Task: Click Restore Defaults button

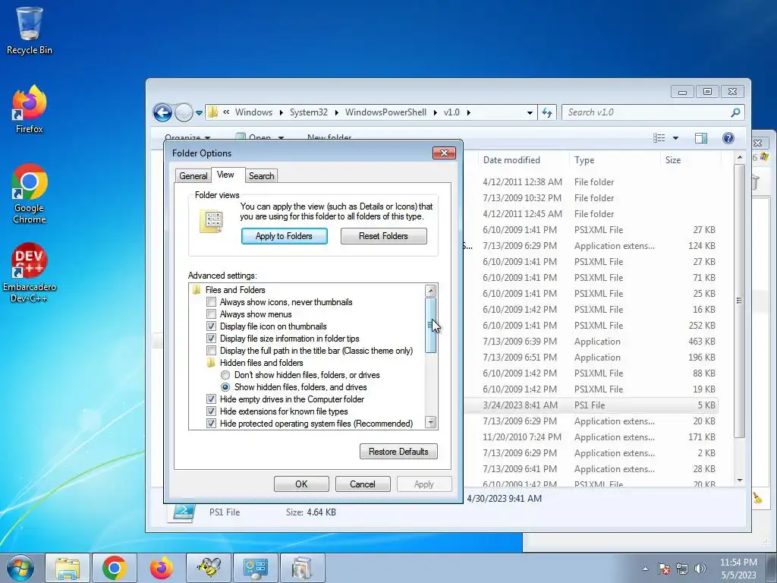Action: click(x=398, y=452)
